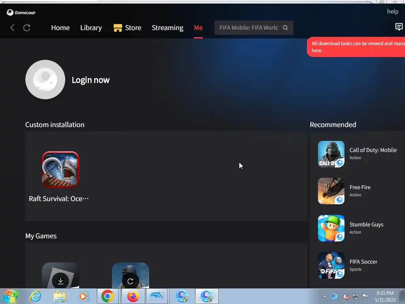Click Login now

point(91,80)
